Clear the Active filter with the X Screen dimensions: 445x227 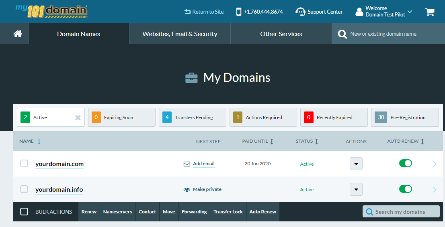tap(78, 118)
